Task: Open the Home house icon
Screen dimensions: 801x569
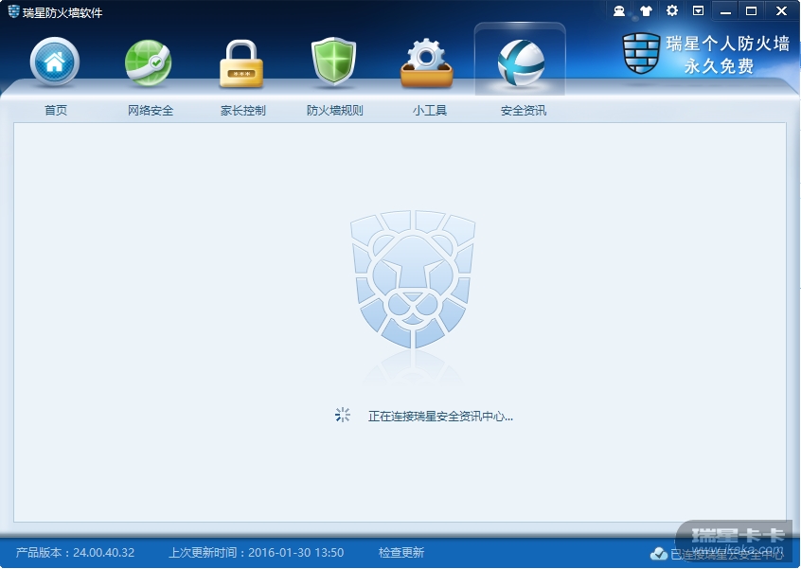Action: point(55,62)
